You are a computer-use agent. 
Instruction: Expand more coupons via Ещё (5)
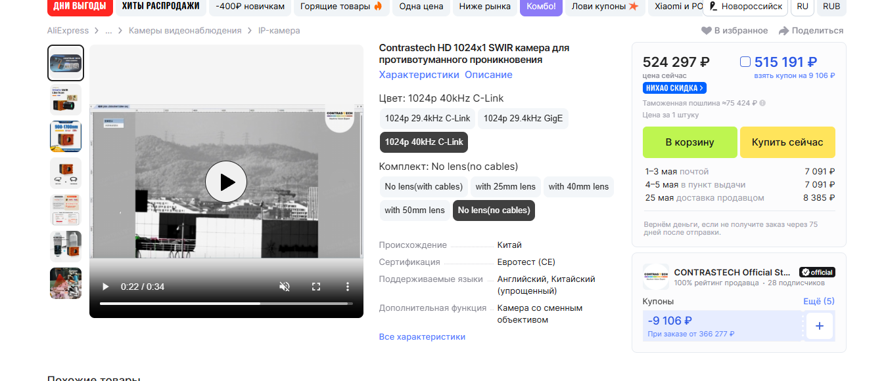818,301
